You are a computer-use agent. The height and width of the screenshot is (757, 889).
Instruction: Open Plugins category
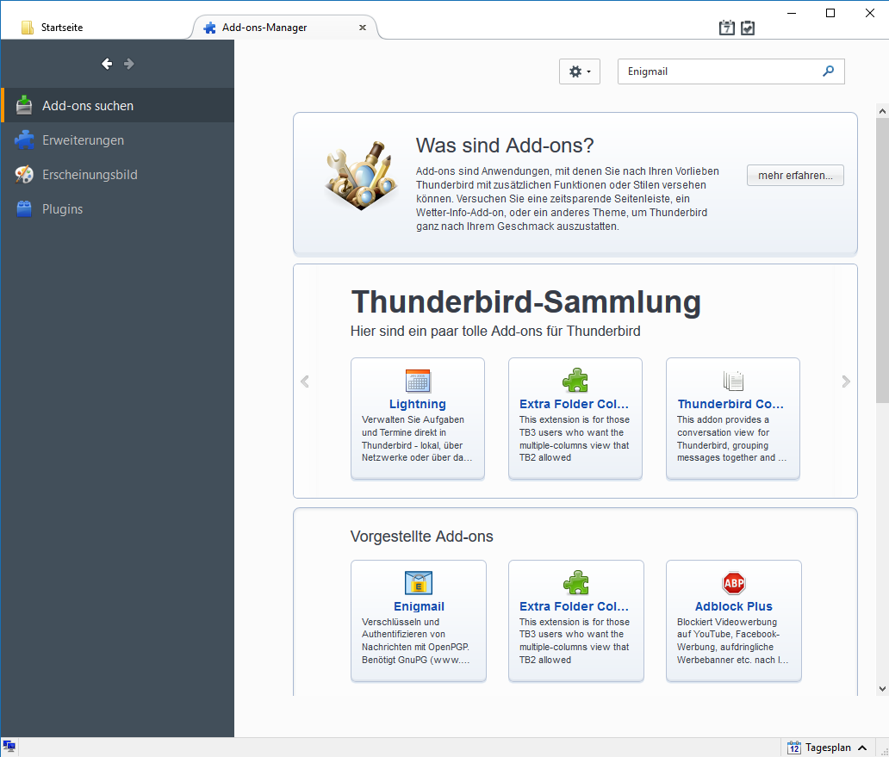[x=117, y=209]
